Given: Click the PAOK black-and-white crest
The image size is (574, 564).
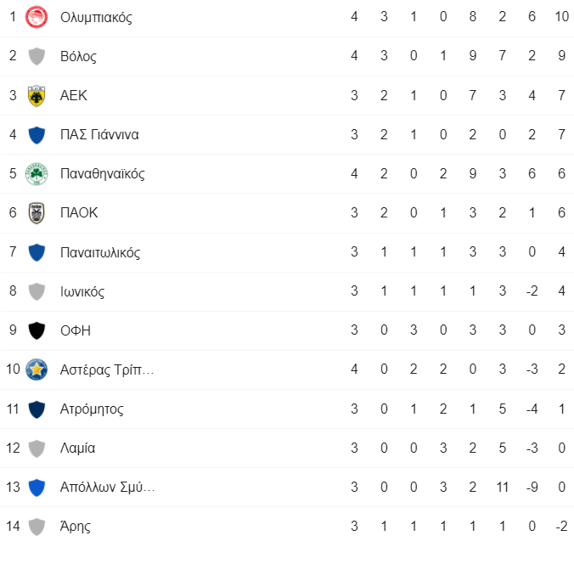Looking at the screenshot, I should pos(37,213).
